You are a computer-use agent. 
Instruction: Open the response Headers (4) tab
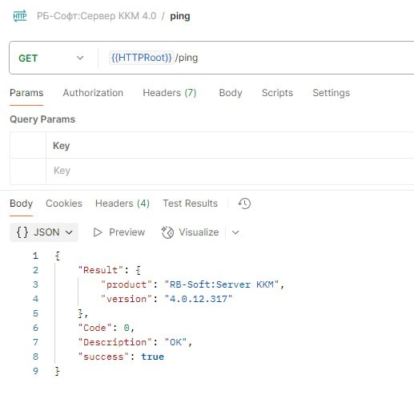click(123, 204)
